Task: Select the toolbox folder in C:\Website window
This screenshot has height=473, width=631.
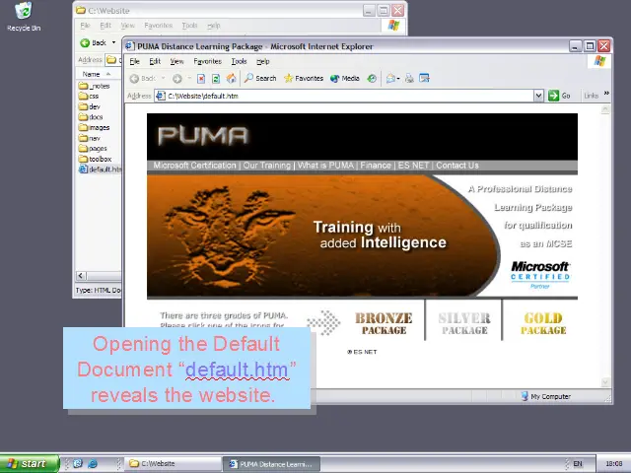Action: [x=96, y=159]
